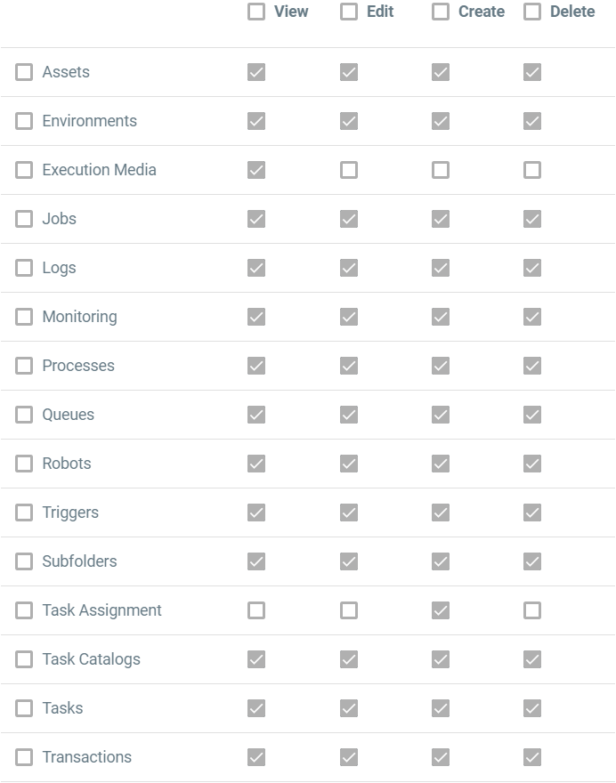
Task: Disable Delete permission for Queues
Action: tap(532, 415)
